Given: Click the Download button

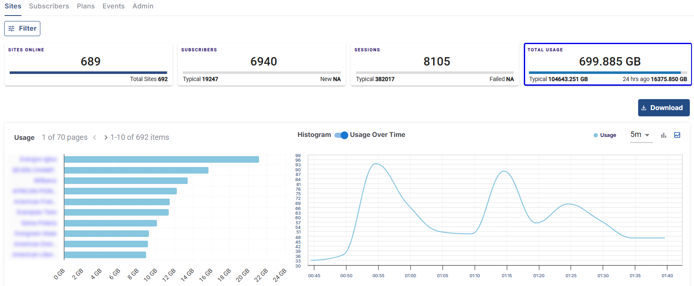Looking at the screenshot, I should (x=663, y=108).
